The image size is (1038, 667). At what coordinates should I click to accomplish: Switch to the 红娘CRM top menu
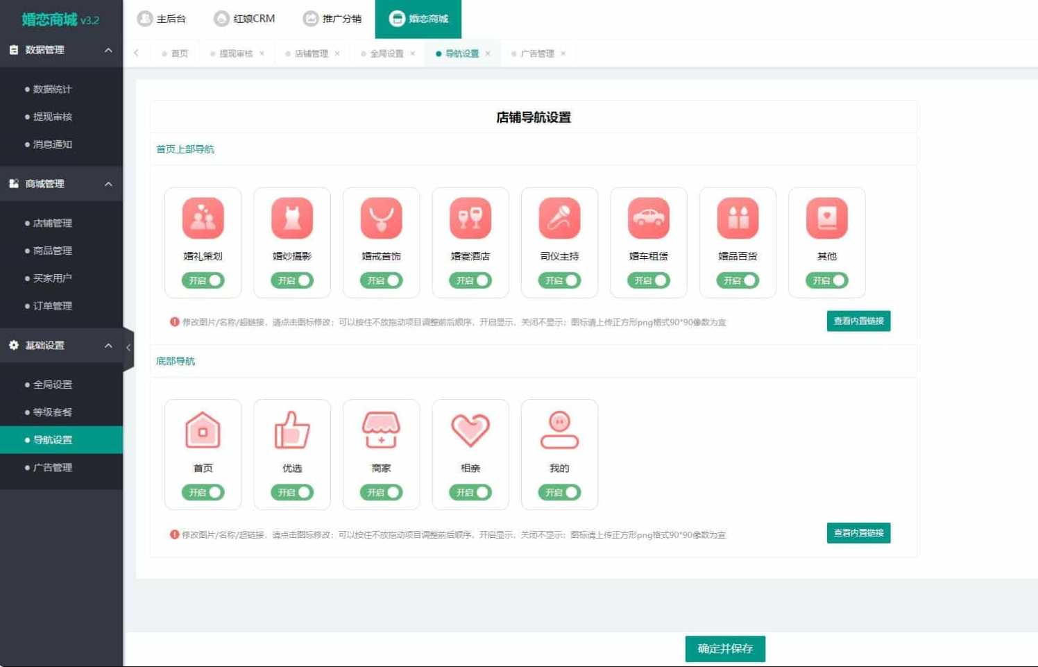pyautogui.click(x=245, y=19)
